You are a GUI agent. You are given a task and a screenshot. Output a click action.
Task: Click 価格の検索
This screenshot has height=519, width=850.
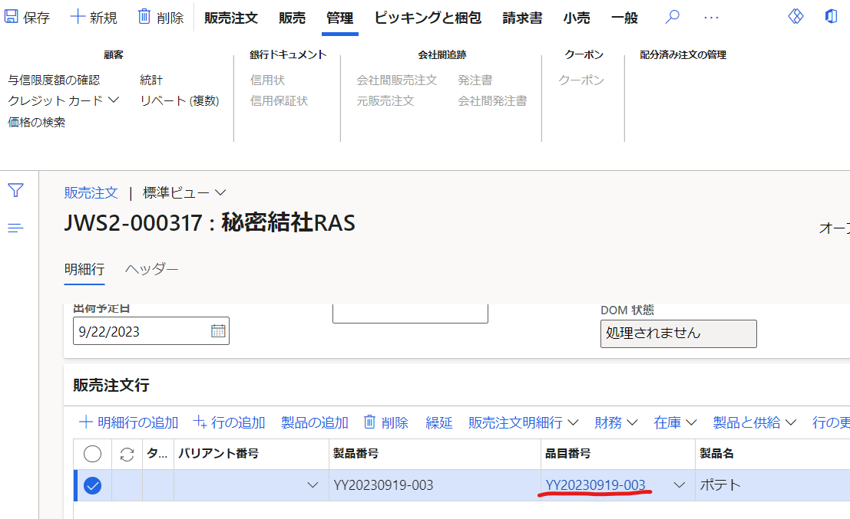(x=36, y=123)
